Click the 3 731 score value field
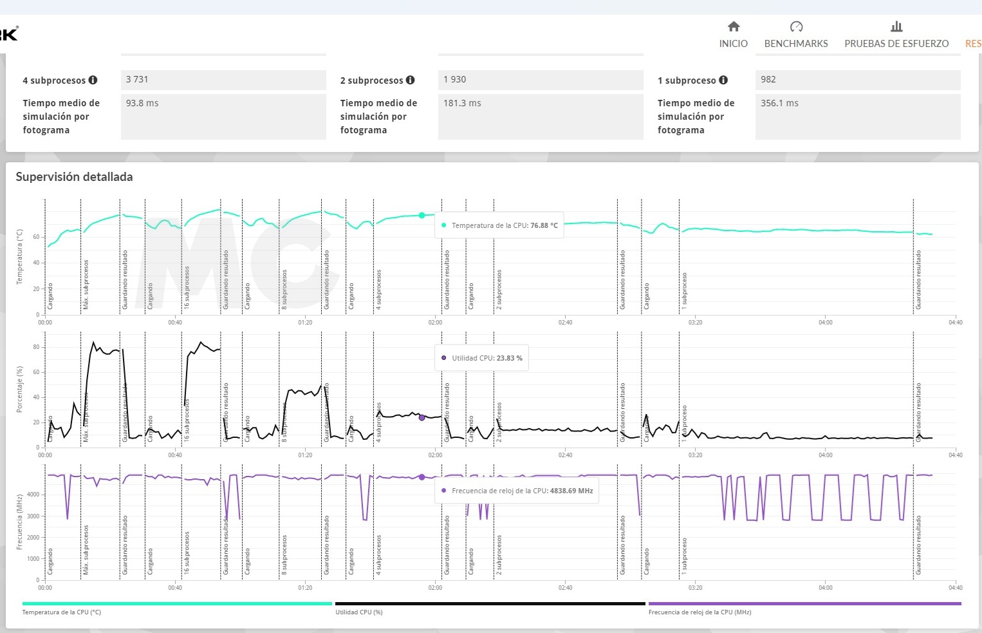This screenshot has width=982, height=633. coord(223,80)
